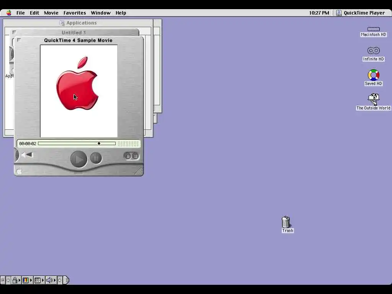
Task: Select the Trash icon on the desktop
Action: coord(287,224)
